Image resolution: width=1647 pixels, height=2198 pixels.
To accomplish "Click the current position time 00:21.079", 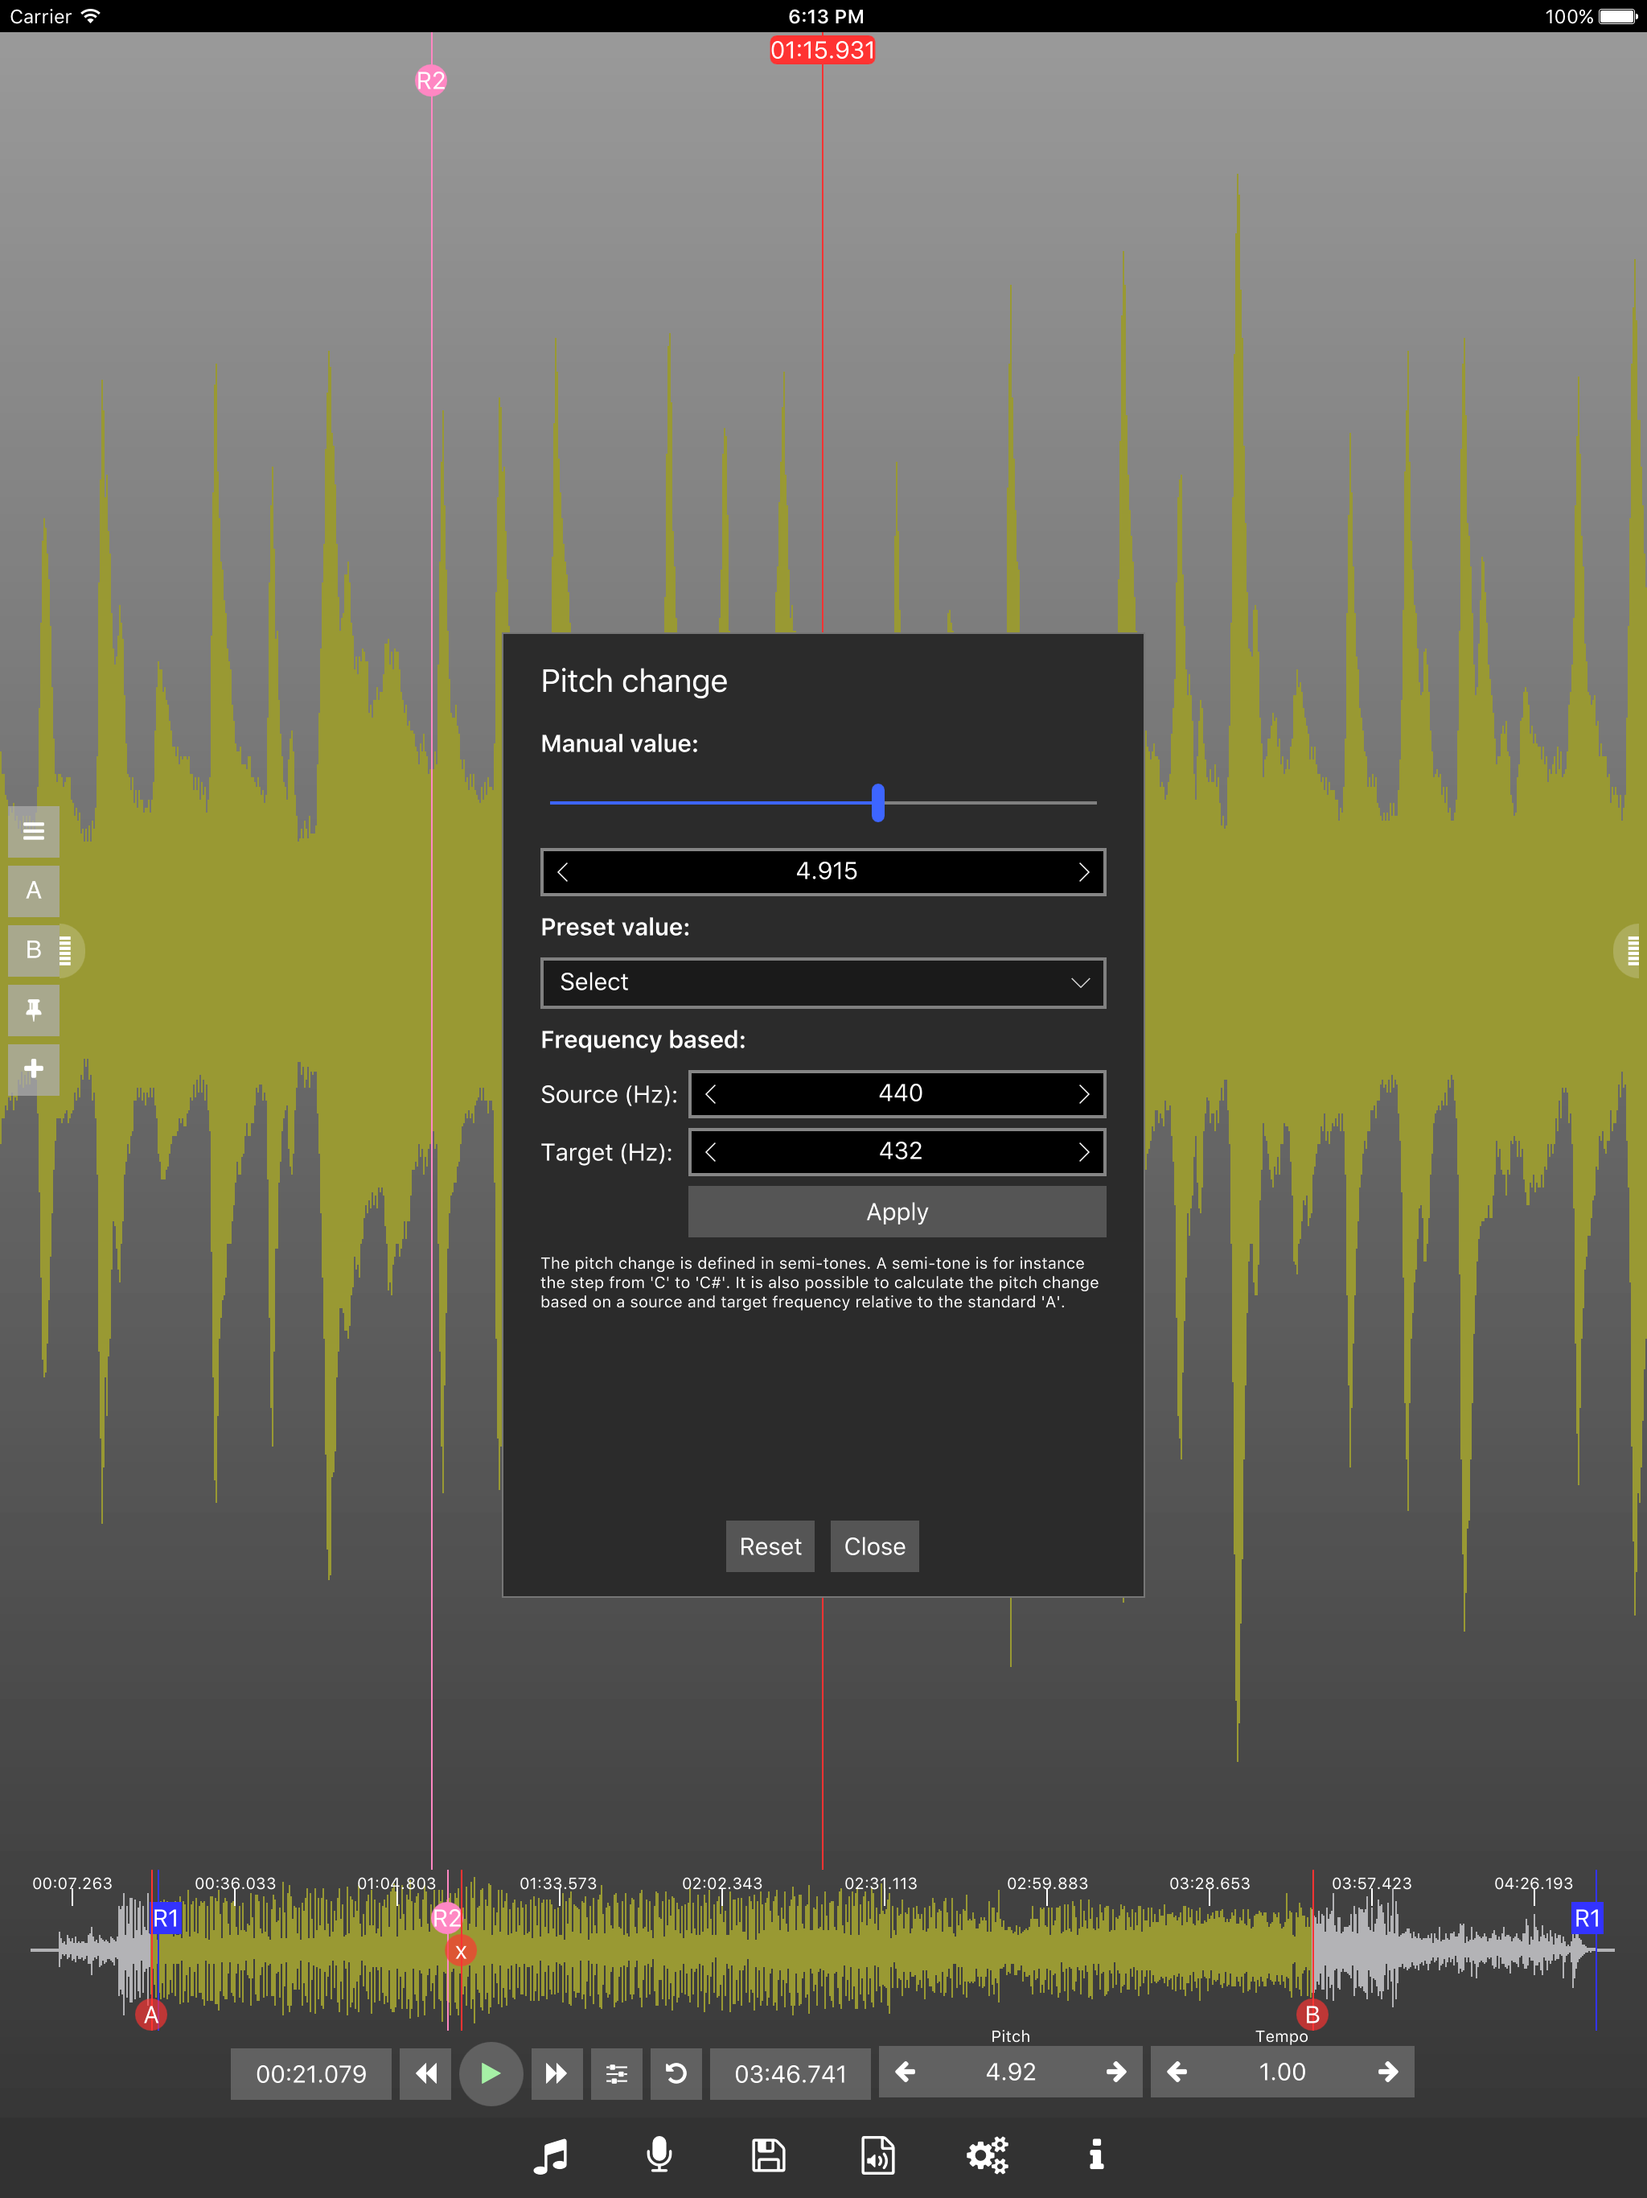I will (311, 2074).
